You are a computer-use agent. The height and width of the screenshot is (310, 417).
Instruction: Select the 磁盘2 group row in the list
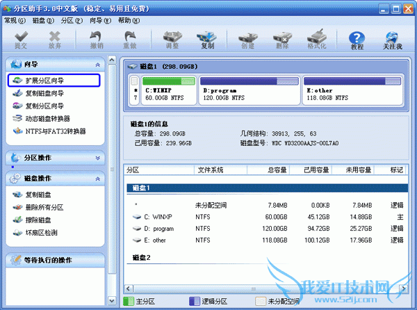[268, 258]
